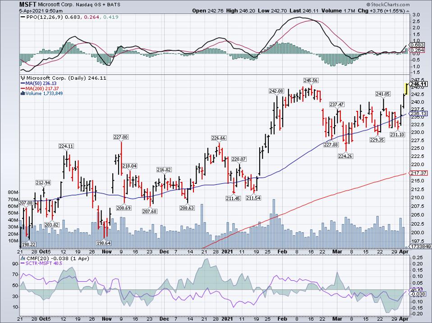Click the 227.88 low price annotation
This screenshot has height=323, width=432.
[x=331, y=145]
